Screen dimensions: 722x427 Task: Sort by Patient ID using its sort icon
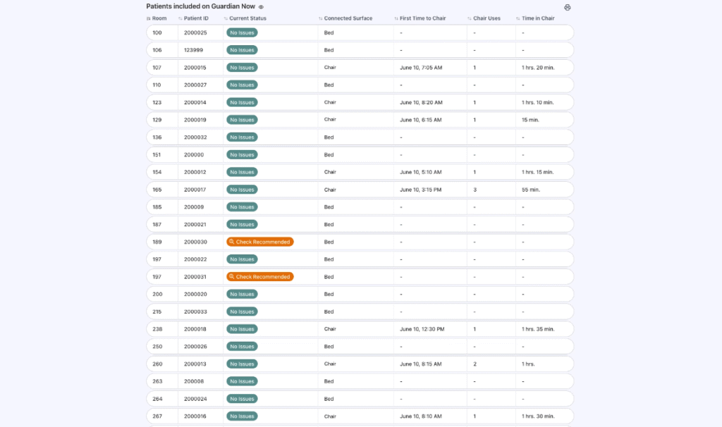(180, 18)
